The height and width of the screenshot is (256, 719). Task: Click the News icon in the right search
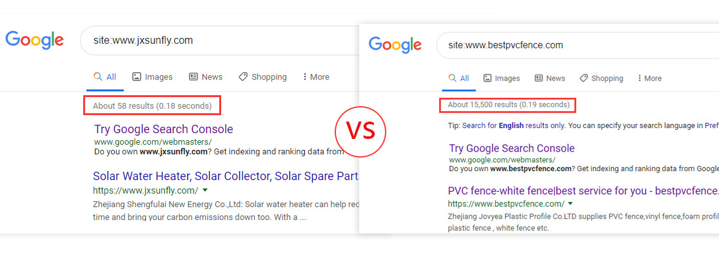[x=539, y=78]
